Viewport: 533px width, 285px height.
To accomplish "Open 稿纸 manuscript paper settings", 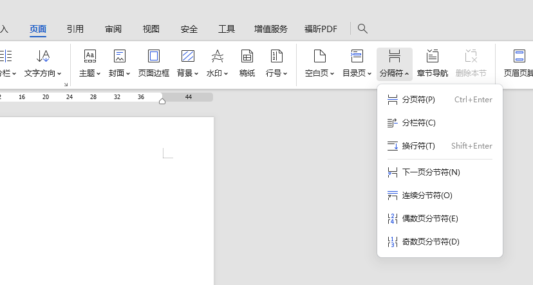I will tap(247, 64).
